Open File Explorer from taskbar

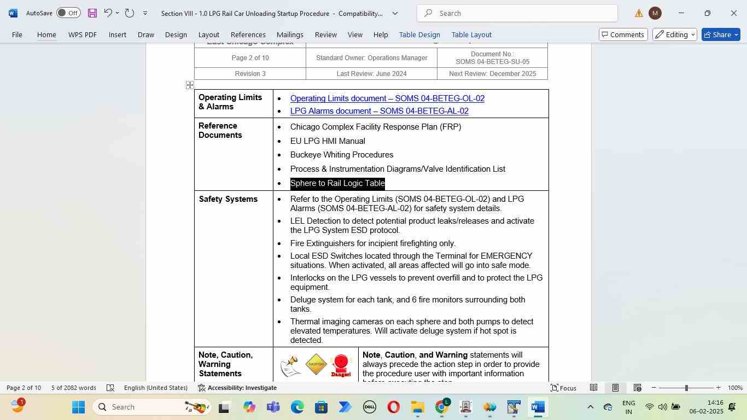[417, 407]
